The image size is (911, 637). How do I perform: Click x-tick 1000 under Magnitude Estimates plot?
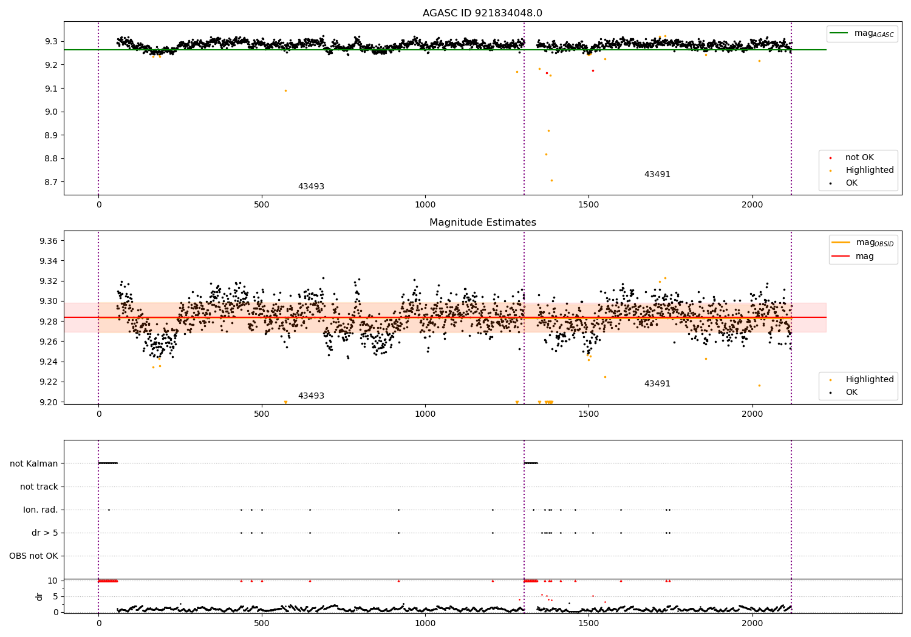click(x=425, y=414)
